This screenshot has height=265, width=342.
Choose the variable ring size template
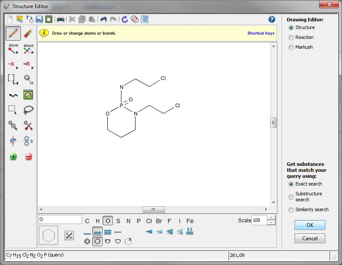pyautogui.click(x=128, y=241)
